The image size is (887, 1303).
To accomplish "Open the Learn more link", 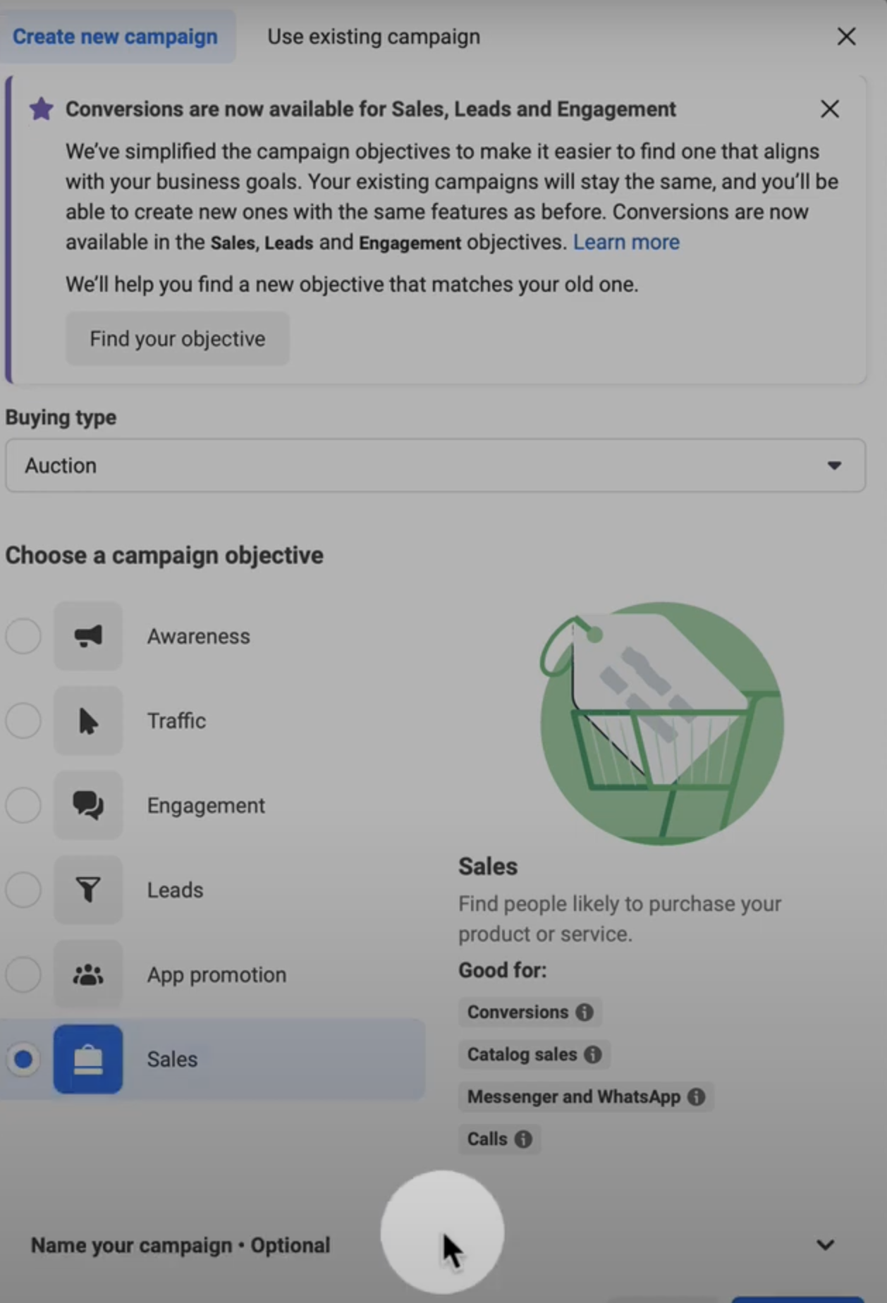I will (626, 242).
